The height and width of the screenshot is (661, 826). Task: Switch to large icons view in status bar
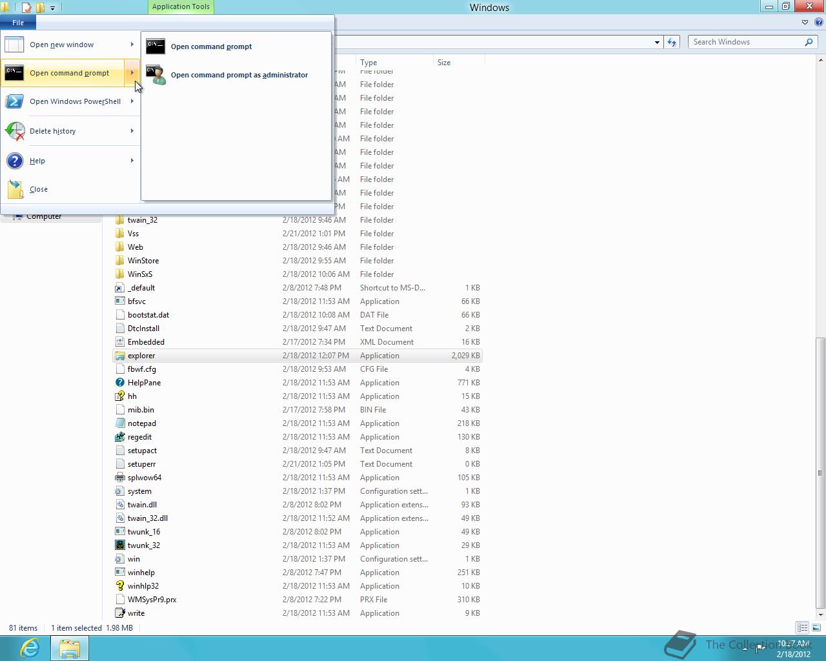(x=816, y=627)
